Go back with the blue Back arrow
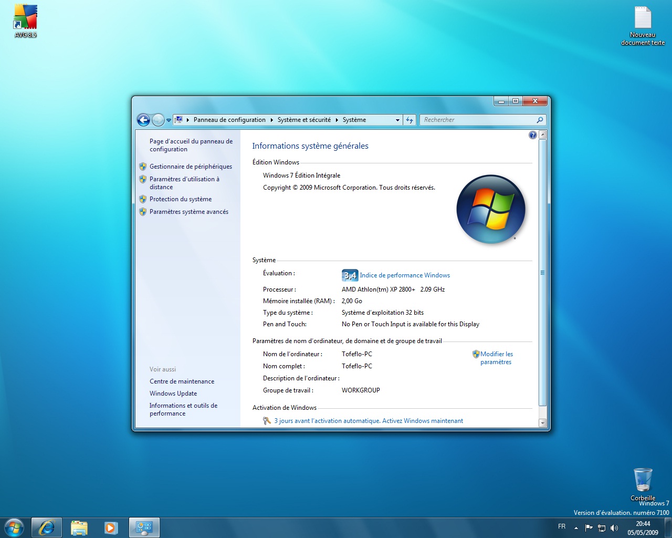 pos(143,120)
